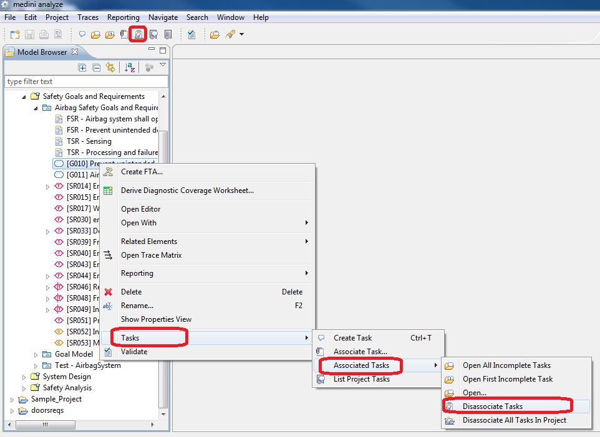Click the Create Task speech bubble toolbar icon
Image resolution: width=600 pixels, height=437 pixels.
click(82, 34)
